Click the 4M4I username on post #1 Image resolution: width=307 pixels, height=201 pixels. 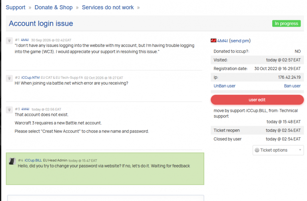(25, 40)
